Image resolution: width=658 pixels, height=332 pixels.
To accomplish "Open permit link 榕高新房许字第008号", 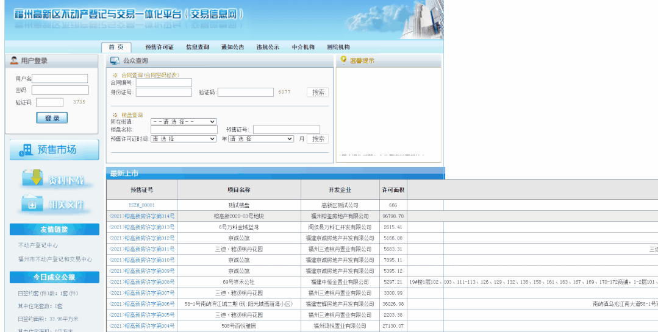I will point(142,282).
